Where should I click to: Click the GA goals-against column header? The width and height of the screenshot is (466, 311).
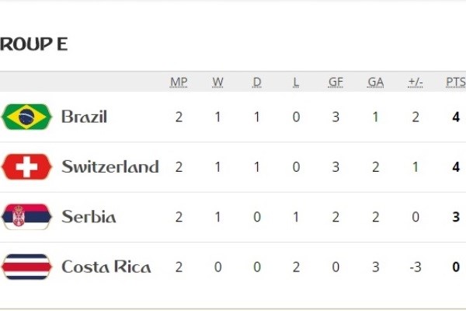coord(375,82)
